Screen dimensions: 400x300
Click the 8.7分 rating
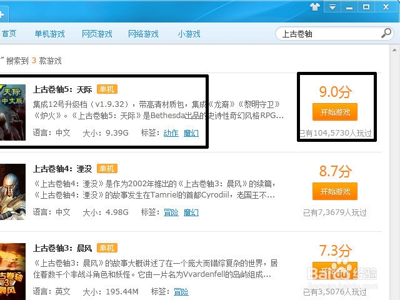tap(335, 171)
